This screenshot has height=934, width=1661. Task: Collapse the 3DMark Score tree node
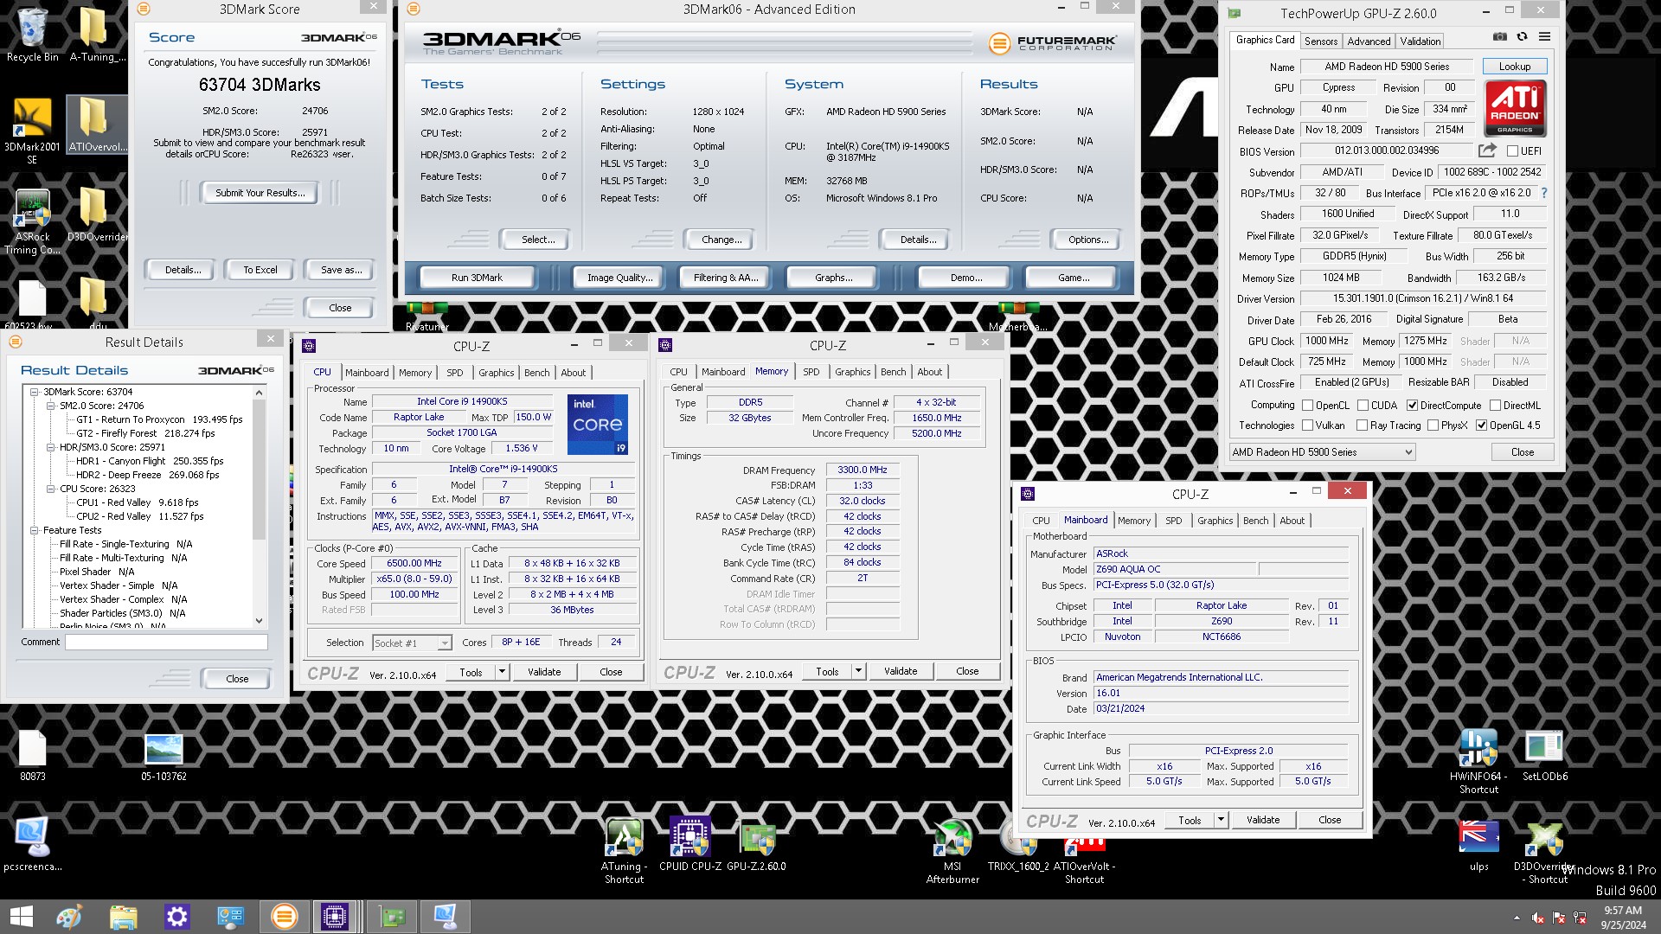pos(35,392)
